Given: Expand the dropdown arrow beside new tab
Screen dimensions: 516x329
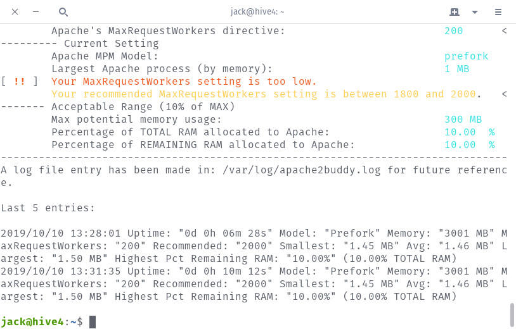Looking at the screenshot, I should (475, 12).
